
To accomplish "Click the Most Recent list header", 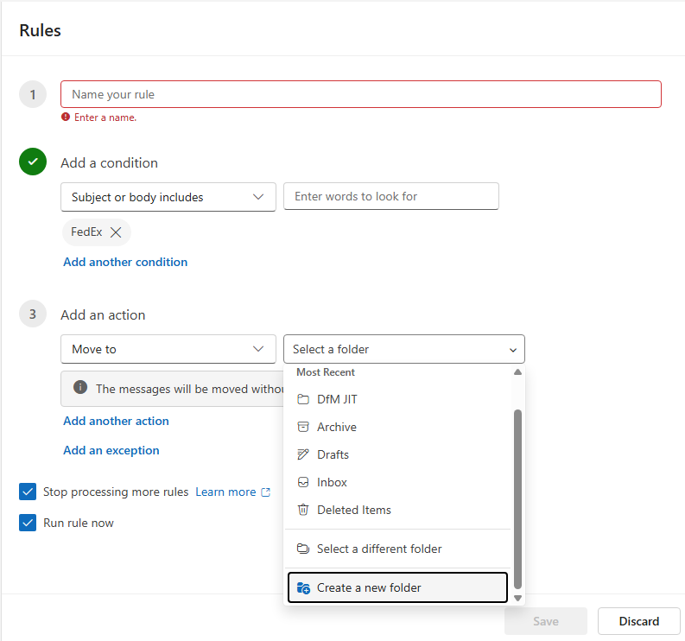I will coord(326,372).
